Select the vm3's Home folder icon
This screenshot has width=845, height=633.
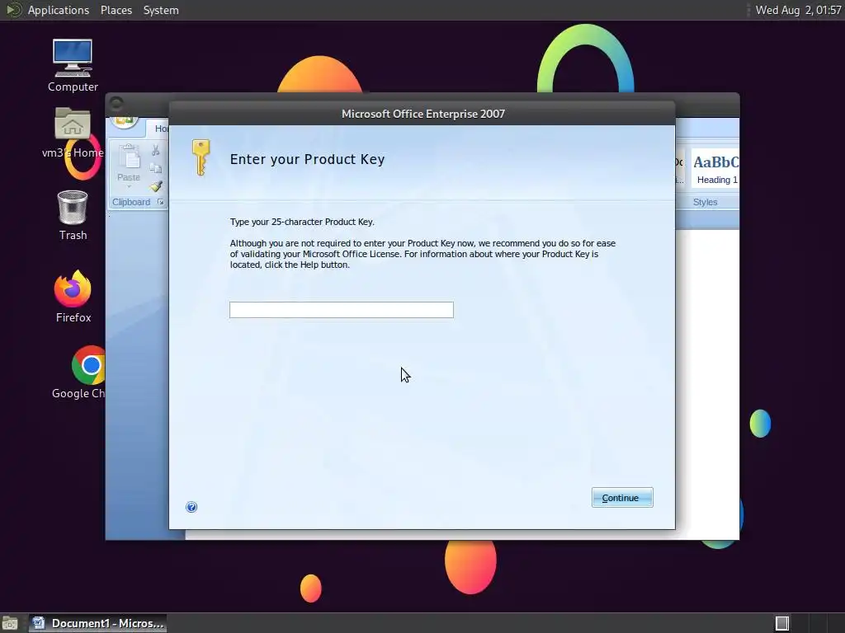point(73,133)
